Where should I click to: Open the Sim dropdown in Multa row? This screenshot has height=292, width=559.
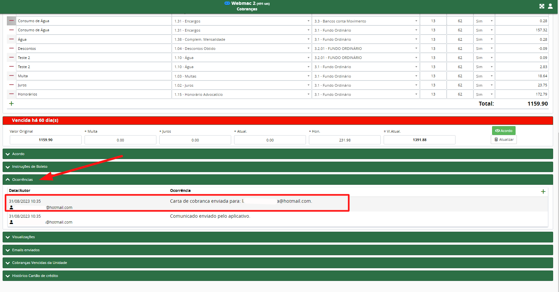point(484,76)
